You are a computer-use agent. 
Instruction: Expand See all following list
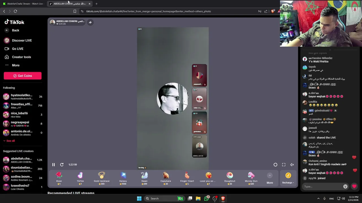9,141
